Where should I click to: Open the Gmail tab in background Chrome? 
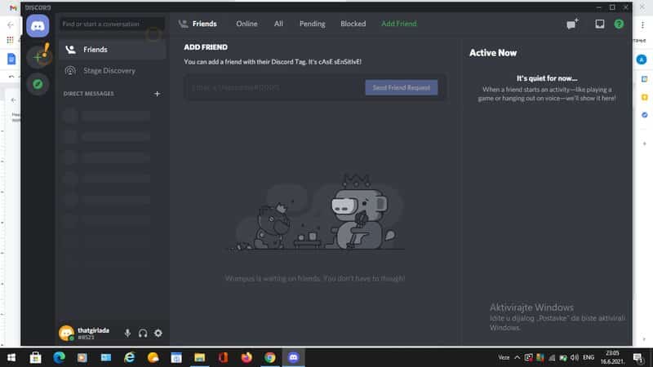point(13,7)
